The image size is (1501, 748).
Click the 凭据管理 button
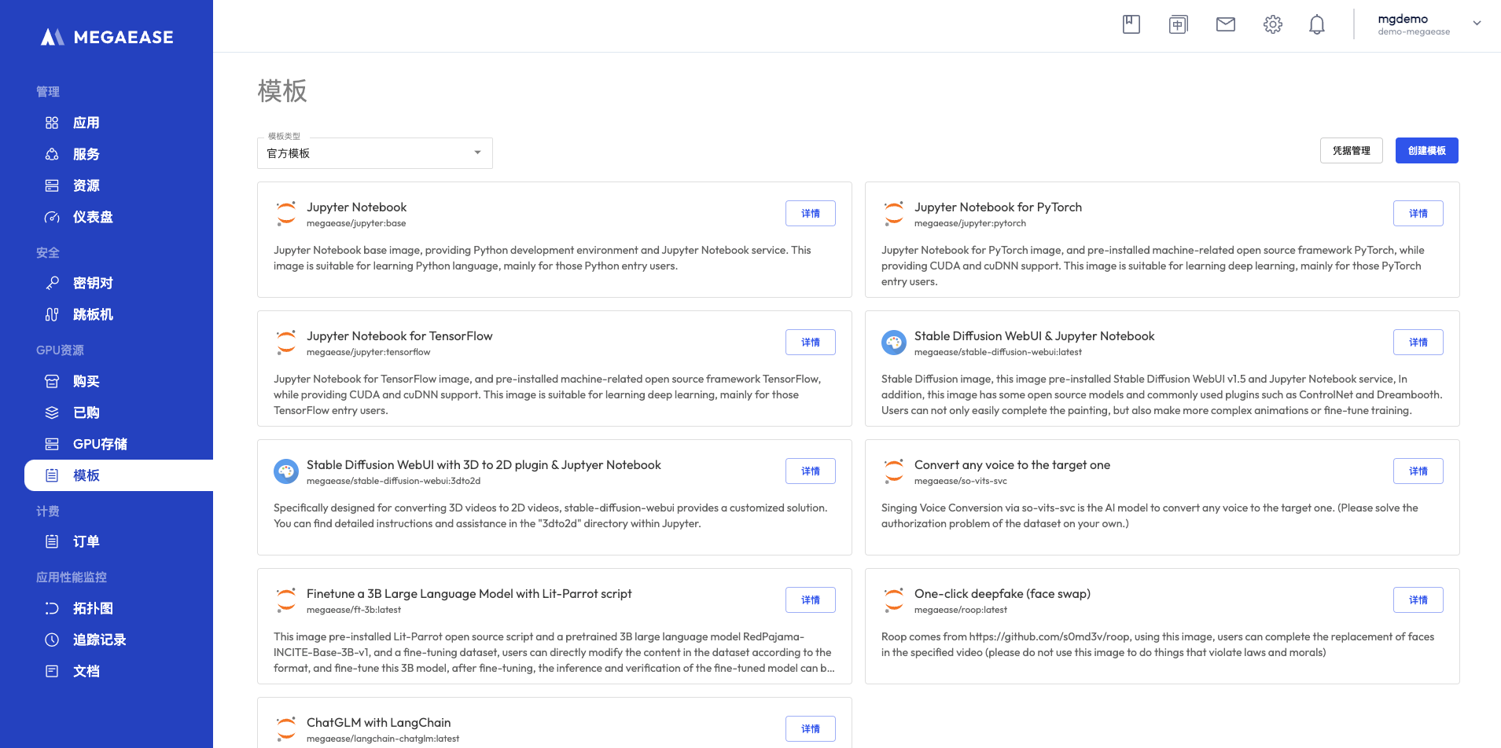[1351, 151]
